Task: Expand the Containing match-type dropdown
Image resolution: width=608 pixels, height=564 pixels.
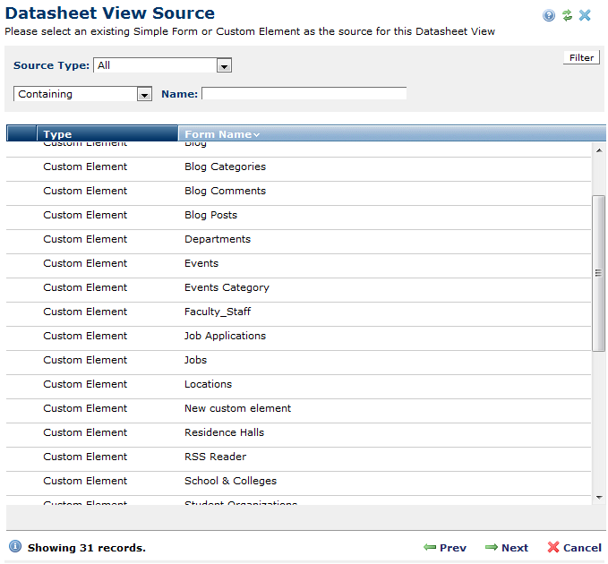Action: coord(144,94)
